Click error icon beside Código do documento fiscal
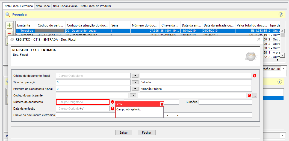The width and height of the screenshot is (289, 141). click(255, 76)
